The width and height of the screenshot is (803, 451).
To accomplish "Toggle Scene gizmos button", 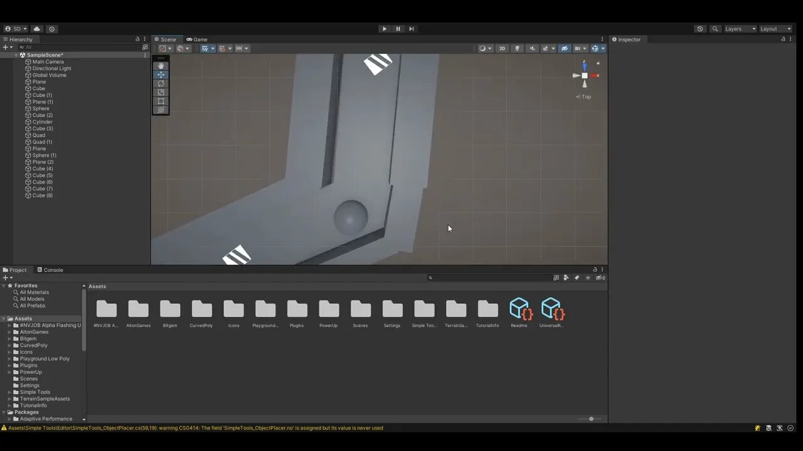I will click(595, 48).
